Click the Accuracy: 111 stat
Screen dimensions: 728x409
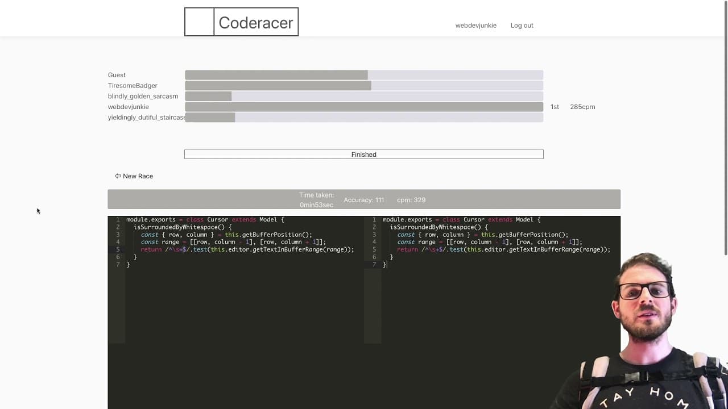coord(364,200)
